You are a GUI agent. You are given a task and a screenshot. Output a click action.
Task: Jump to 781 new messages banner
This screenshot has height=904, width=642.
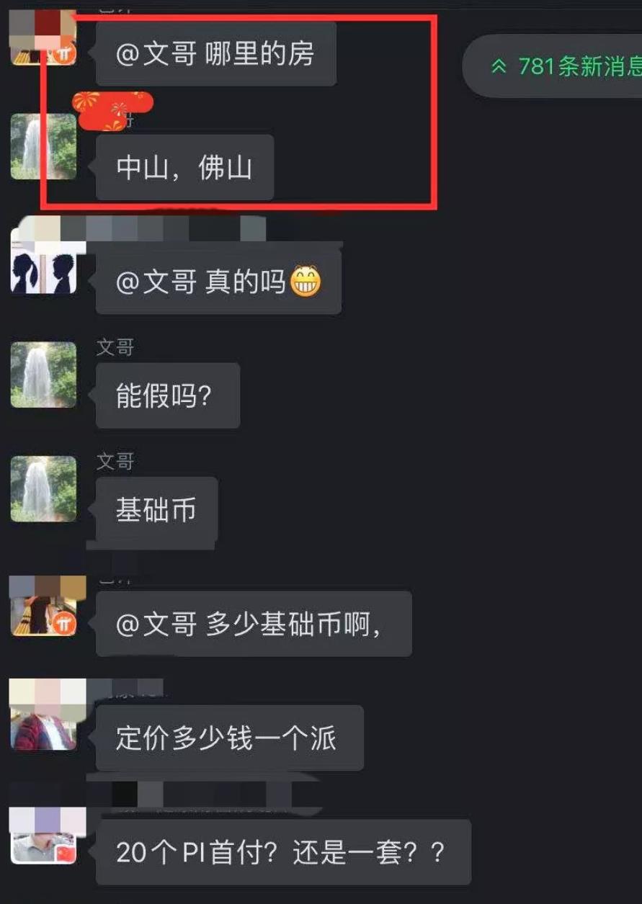[x=553, y=66]
